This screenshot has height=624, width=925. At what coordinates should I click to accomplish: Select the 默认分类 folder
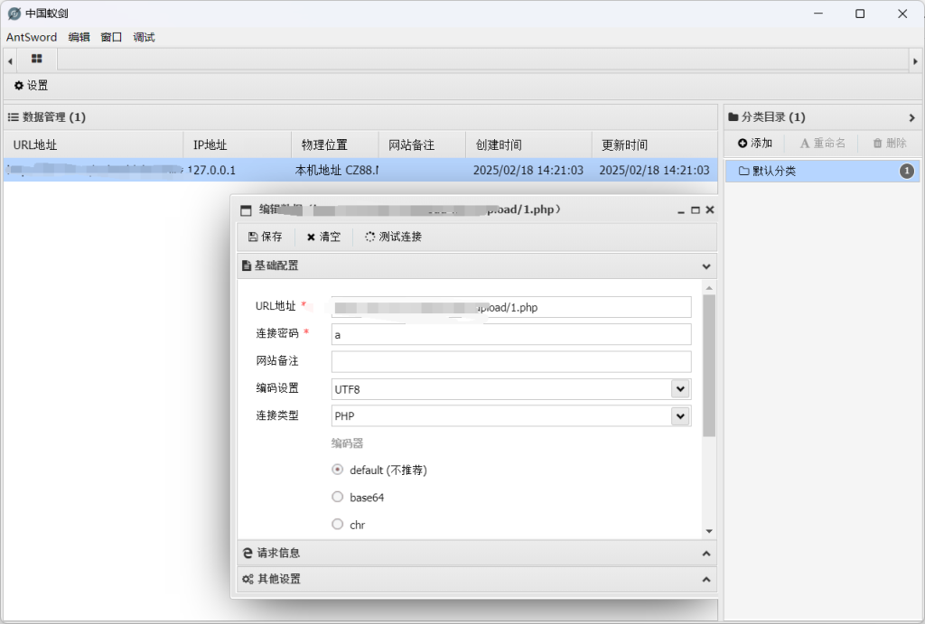coord(822,171)
